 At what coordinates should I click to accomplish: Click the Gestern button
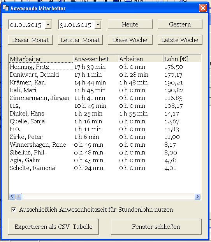click(x=180, y=25)
